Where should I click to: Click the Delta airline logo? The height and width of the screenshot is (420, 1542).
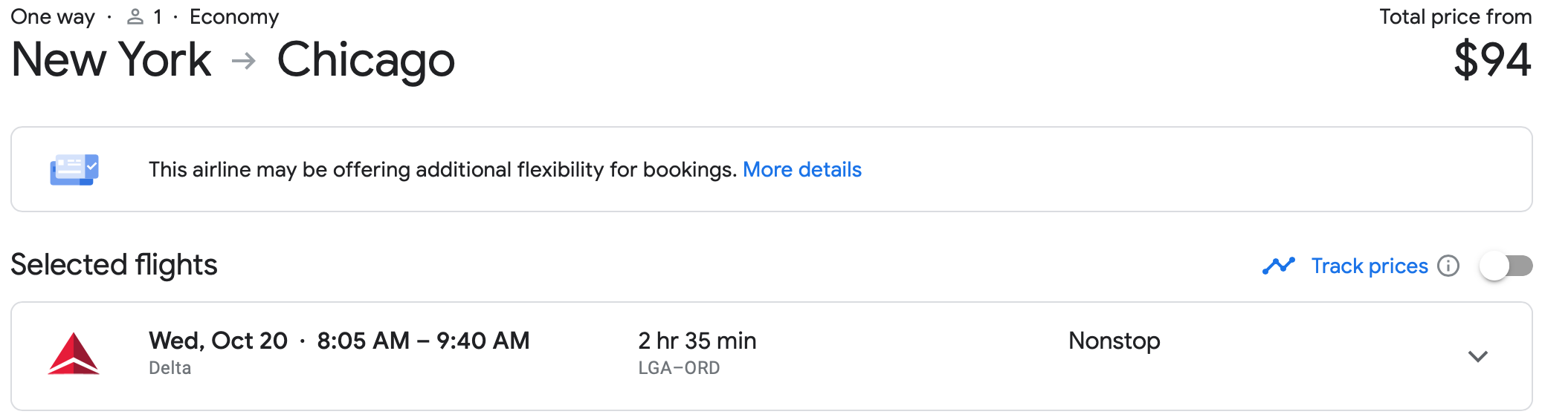74,354
